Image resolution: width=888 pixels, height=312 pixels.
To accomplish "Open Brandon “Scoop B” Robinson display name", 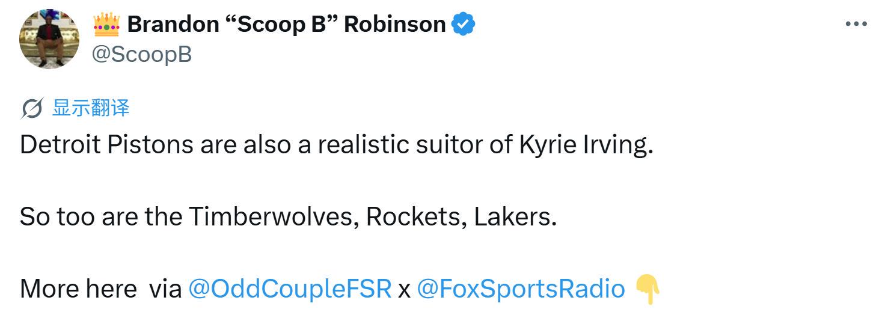I will (286, 24).
